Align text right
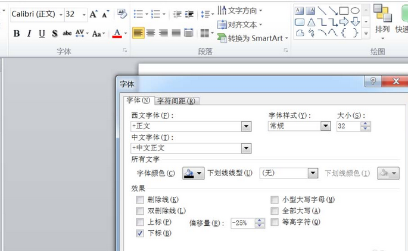 163,33
